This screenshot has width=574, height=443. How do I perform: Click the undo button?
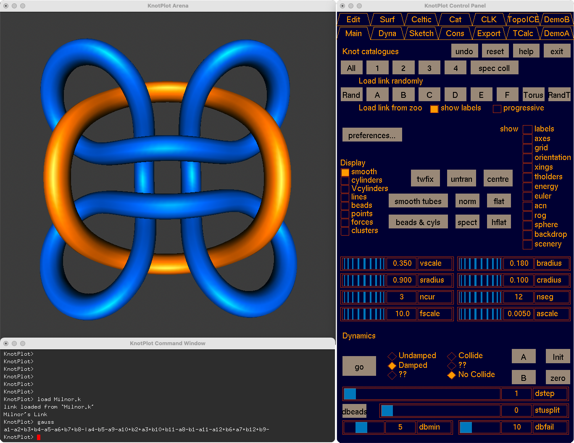[x=464, y=51]
